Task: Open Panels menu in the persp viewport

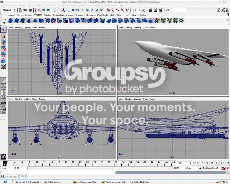Action: pyautogui.click(x=152, y=27)
